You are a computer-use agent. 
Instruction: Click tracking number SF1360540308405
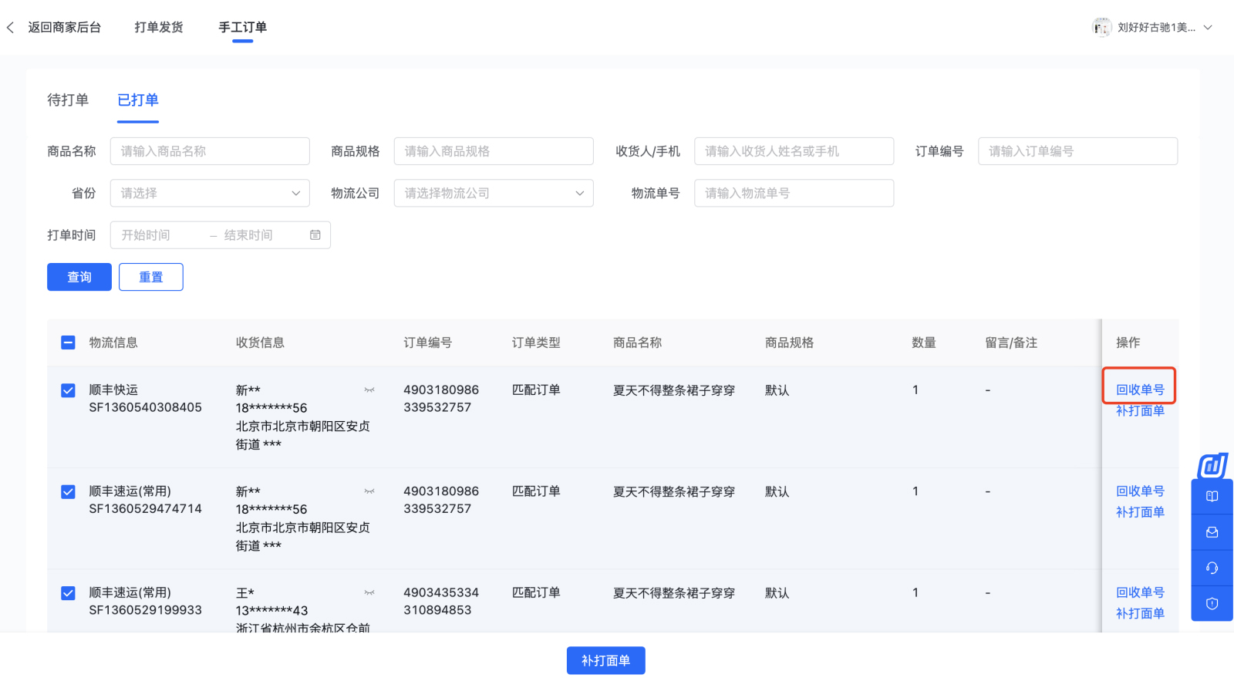pos(145,407)
